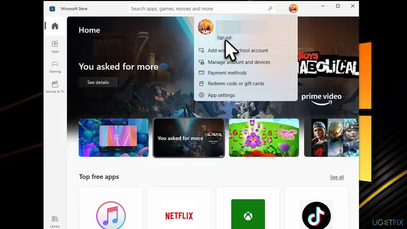407x229 pixels.
Task: Click the Payment methods card icon
Action: click(x=201, y=73)
